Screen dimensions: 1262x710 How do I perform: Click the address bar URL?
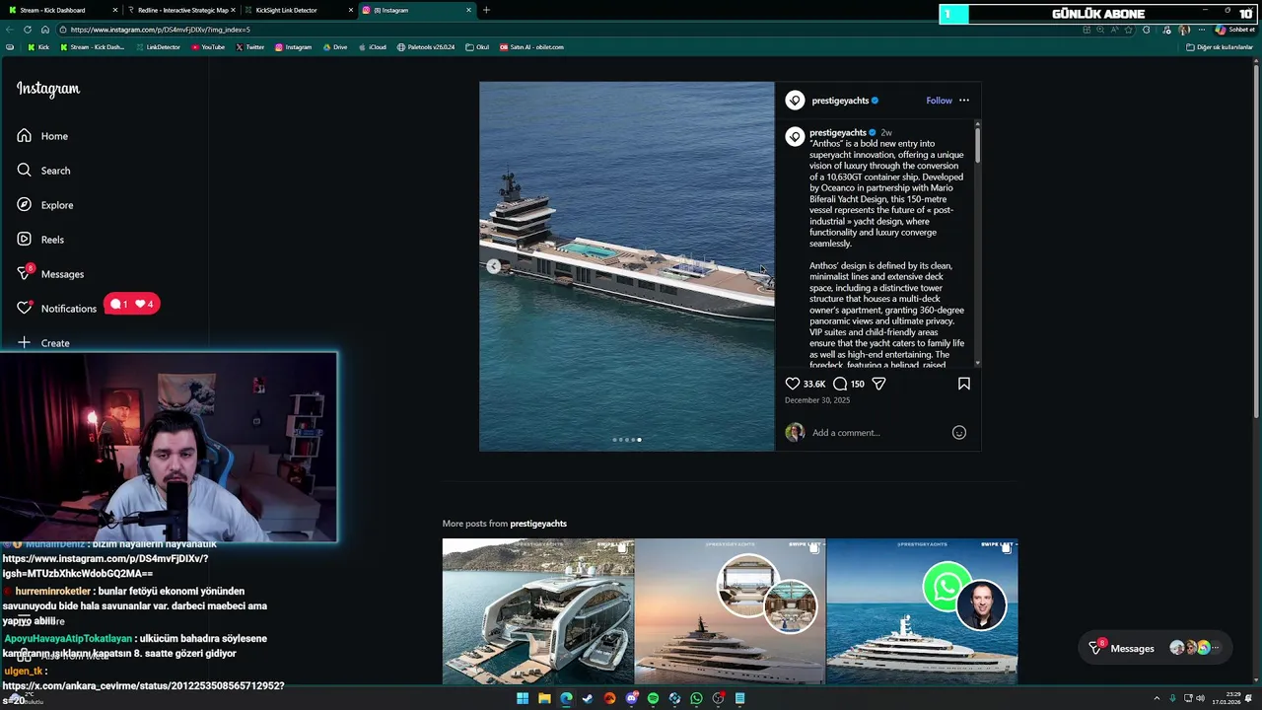[x=161, y=30]
